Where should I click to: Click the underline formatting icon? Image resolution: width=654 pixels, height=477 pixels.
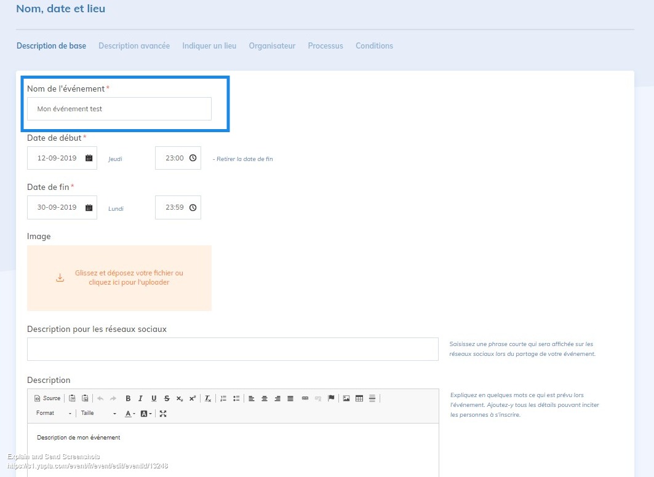pyautogui.click(x=154, y=398)
